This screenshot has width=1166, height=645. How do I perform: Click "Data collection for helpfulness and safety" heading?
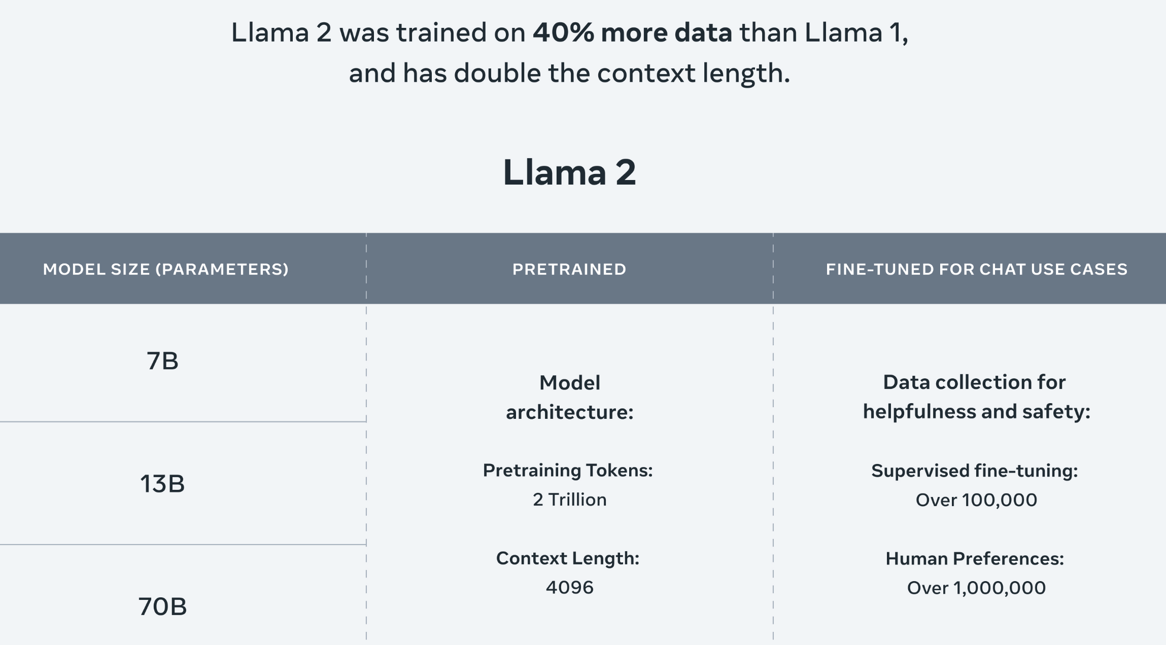pos(976,397)
